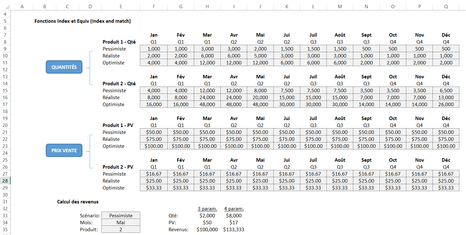Select column header Q

446,6
